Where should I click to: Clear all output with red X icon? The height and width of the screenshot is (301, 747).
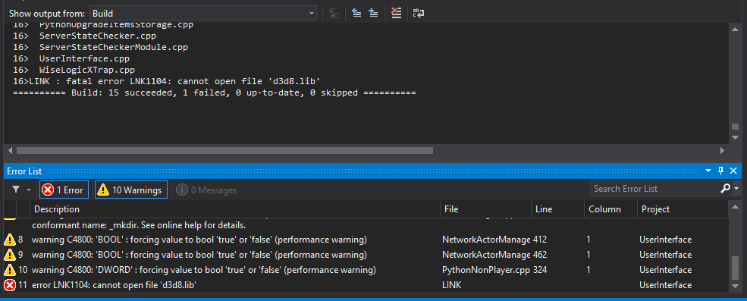click(x=396, y=14)
